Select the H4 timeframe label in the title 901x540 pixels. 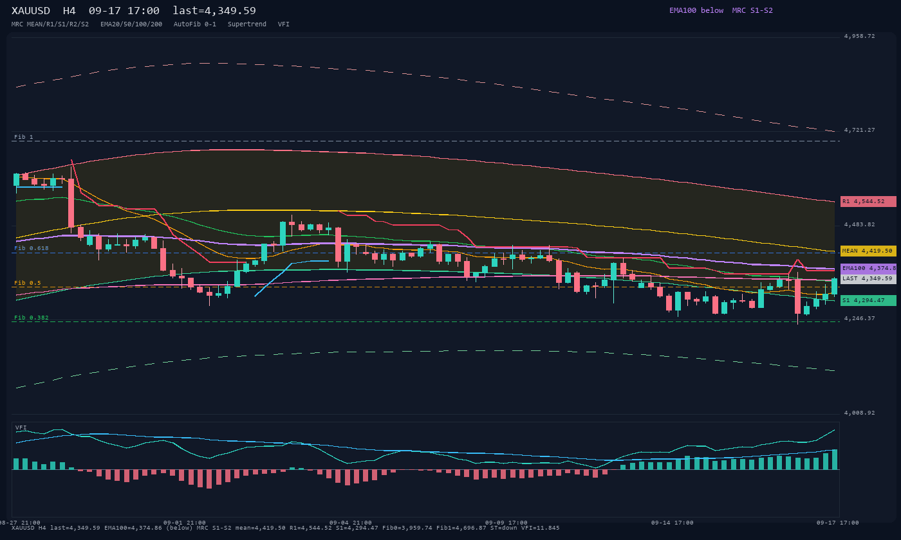point(70,11)
